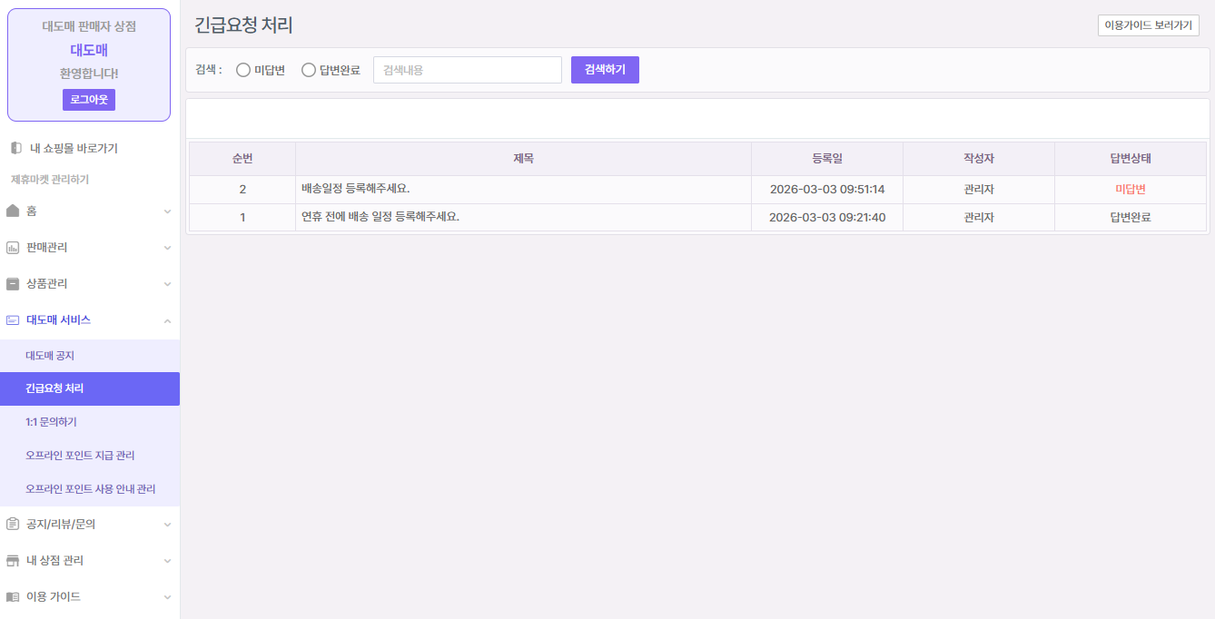This screenshot has height=619, width=1215.
Task: Click the 내 상점 관리 store icon
Action: click(13, 561)
